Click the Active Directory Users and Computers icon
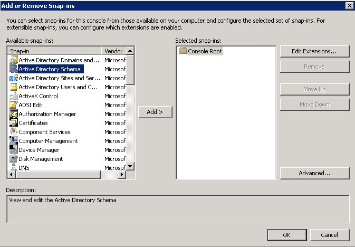 (x=14, y=87)
